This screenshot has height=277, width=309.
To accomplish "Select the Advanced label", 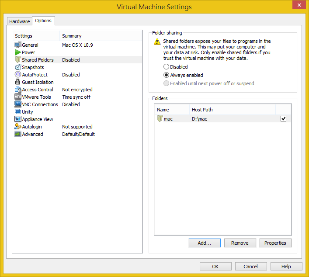I will (x=32, y=134).
